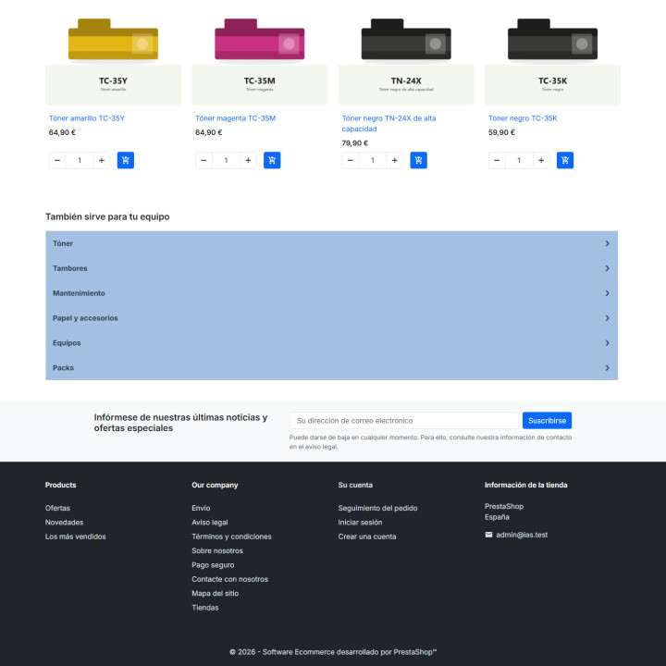
Task: Open the PrestaShop copyright footer link
Action: coord(333,652)
